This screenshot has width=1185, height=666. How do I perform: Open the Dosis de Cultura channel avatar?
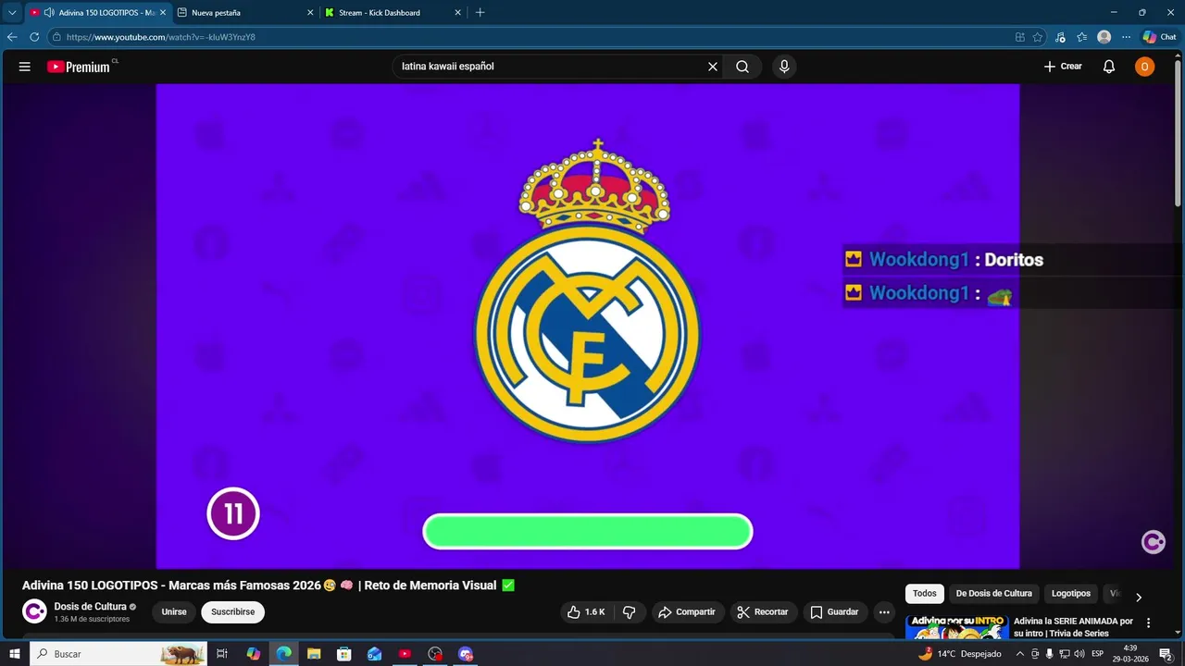tap(34, 611)
